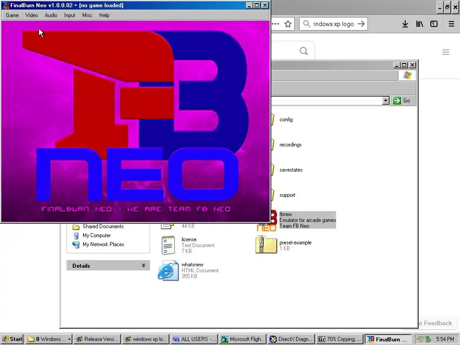This screenshot has height=345, width=460.
Task: Switch to FinalBurn taskbar item
Action: (x=388, y=339)
